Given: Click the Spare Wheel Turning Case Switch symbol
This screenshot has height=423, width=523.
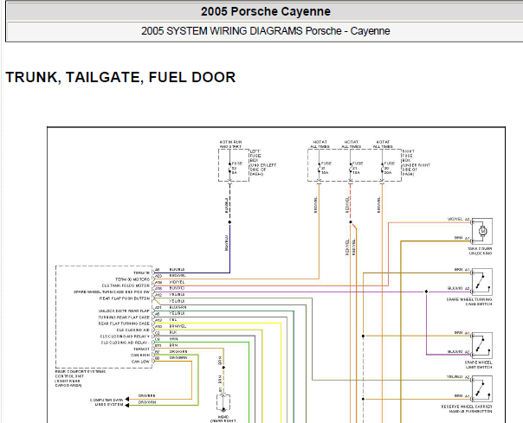Looking at the screenshot, I should pyautogui.click(x=482, y=282).
